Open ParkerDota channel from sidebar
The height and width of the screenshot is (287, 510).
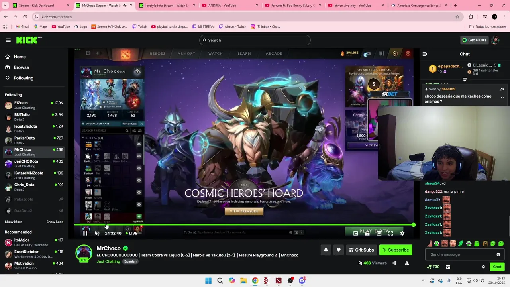34,140
